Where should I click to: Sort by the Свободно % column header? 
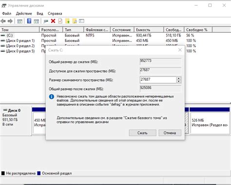[198, 30]
